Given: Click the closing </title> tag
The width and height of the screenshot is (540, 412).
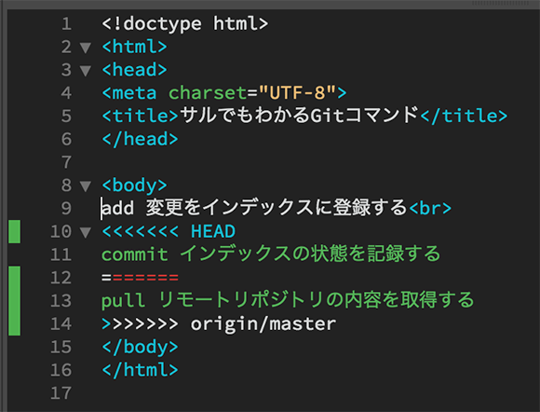Looking at the screenshot, I should tap(464, 117).
